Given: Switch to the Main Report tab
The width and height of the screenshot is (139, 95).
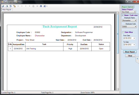Looking at the screenshot, I should (7, 10).
